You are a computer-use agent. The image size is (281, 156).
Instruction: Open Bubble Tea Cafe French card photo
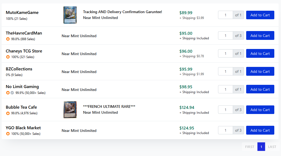tap(70, 110)
